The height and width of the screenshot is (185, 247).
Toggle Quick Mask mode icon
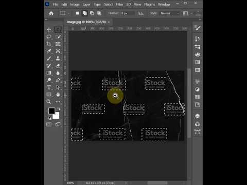49,124
